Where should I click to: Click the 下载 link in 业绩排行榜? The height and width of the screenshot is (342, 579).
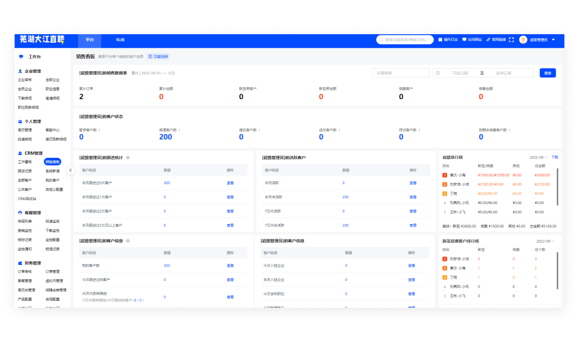(554, 157)
